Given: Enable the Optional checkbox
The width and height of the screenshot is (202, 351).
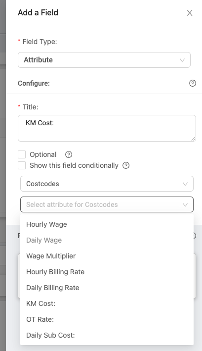Looking at the screenshot, I should pyautogui.click(x=22, y=154).
